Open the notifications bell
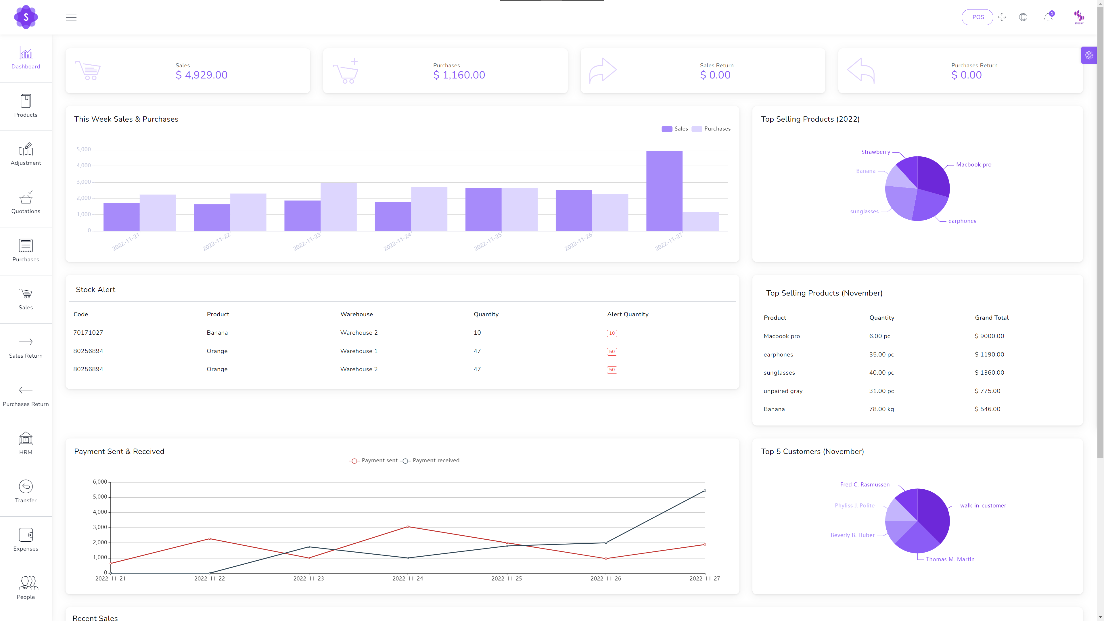 [x=1048, y=17]
